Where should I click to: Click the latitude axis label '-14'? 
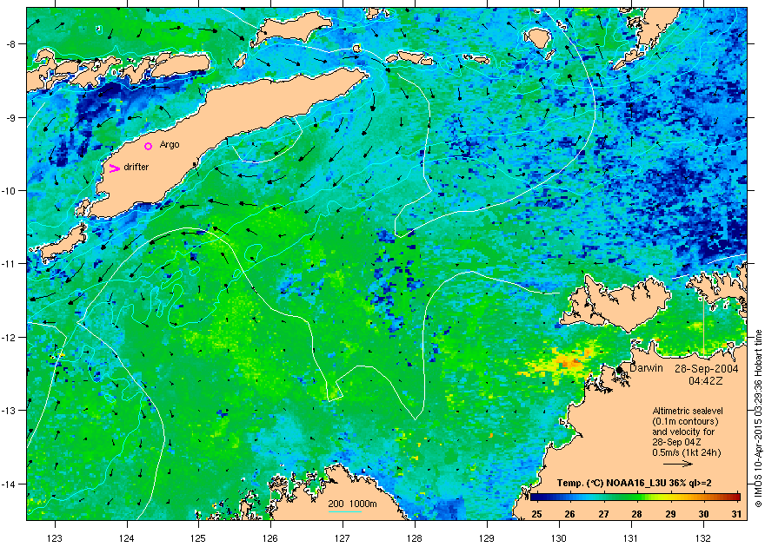click(x=9, y=484)
